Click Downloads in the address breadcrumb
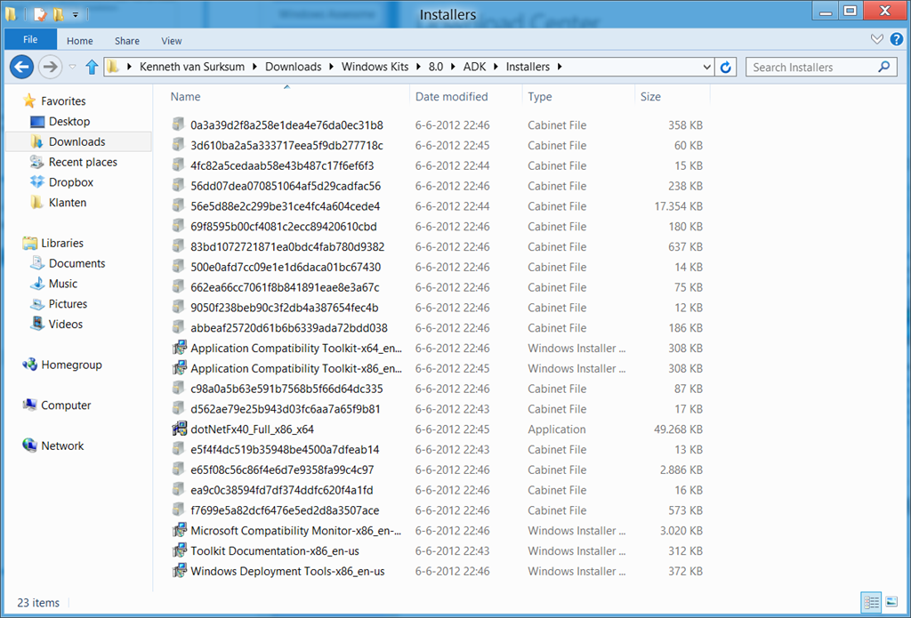Image resolution: width=911 pixels, height=618 pixels. click(x=293, y=67)
